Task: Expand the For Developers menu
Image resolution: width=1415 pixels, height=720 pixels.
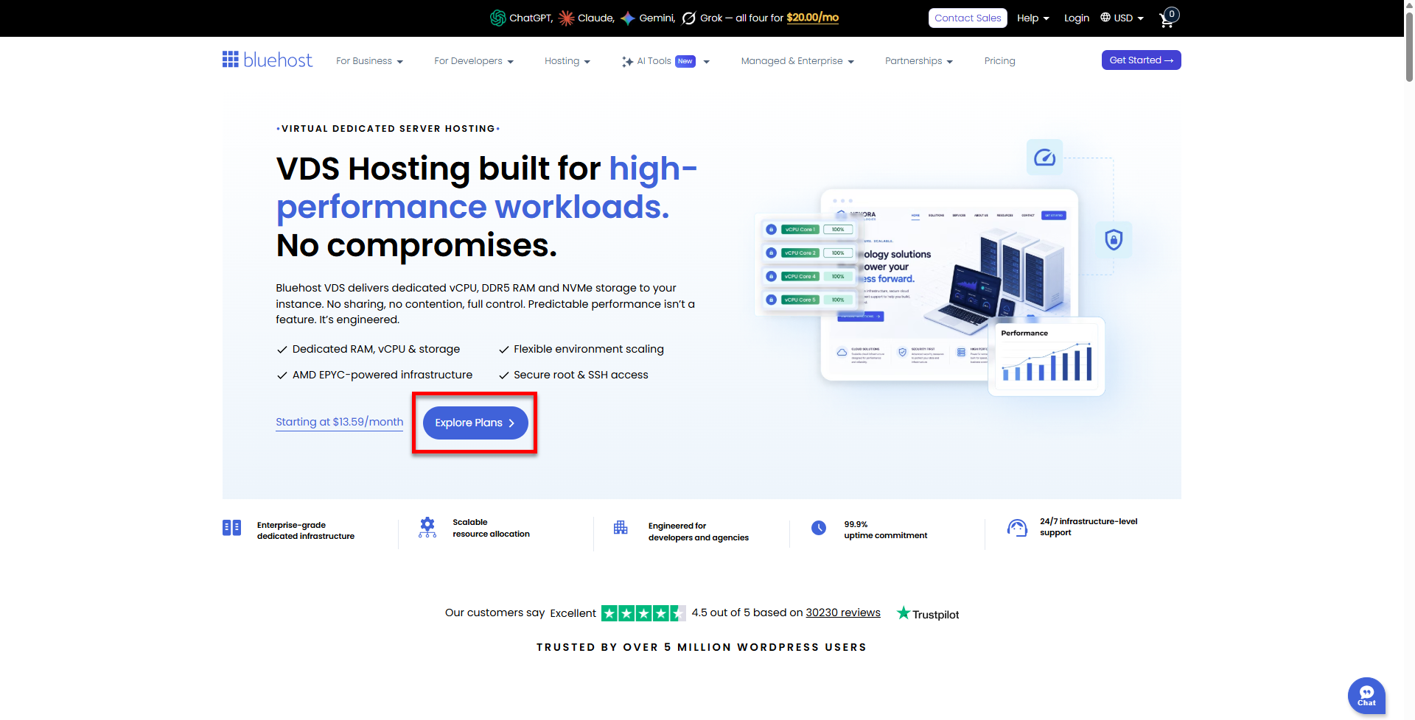Action: click(474, 61)
